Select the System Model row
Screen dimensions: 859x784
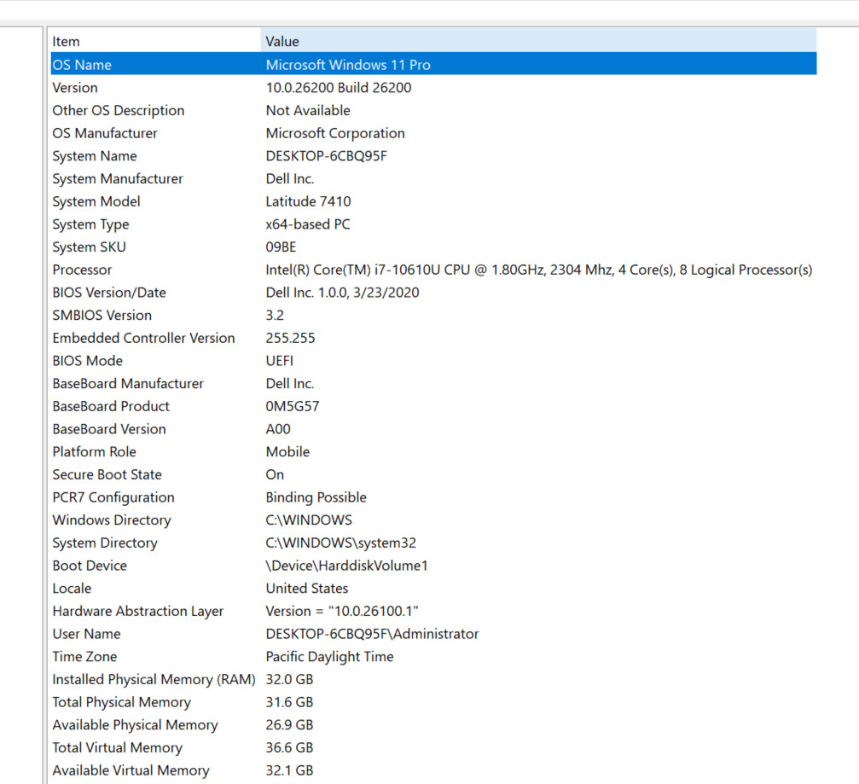(433, 201)
